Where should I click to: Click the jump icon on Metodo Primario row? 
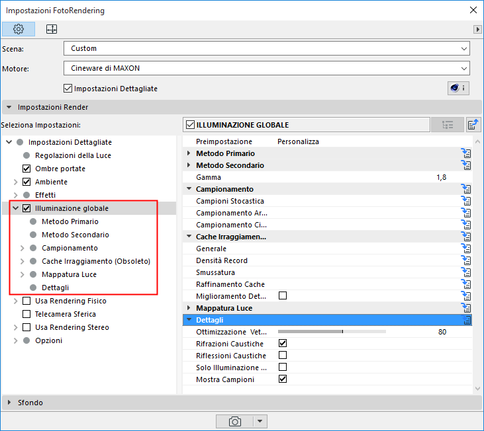click(466, 153)
